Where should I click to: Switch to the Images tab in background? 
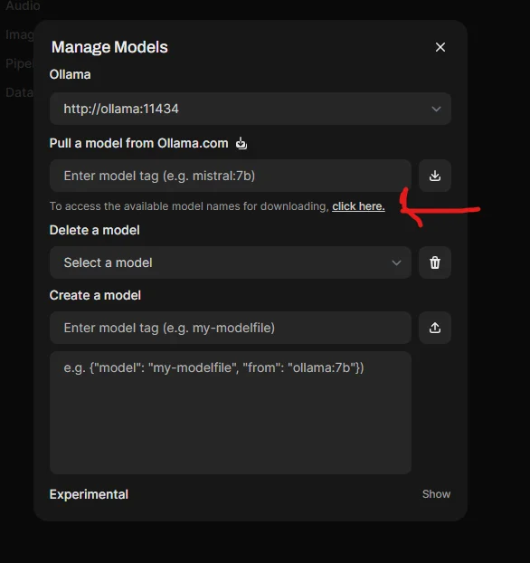pyautogui.click(x=19, y=34)
